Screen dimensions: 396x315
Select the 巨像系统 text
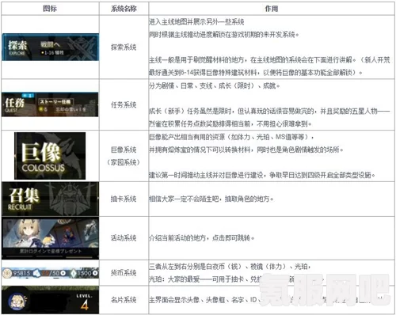coord(124,150)
